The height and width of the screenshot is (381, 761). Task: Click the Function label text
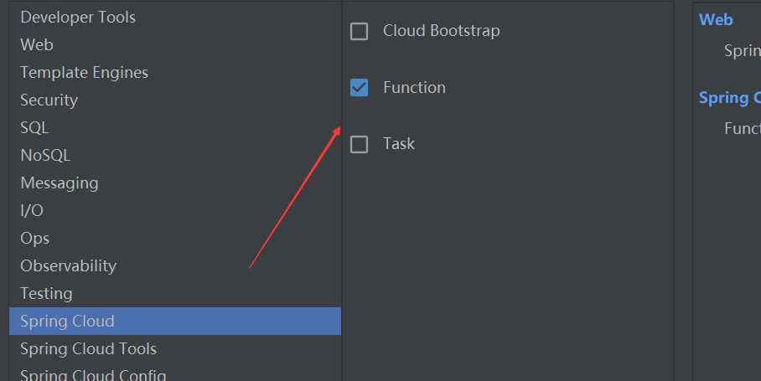point(415,88)
